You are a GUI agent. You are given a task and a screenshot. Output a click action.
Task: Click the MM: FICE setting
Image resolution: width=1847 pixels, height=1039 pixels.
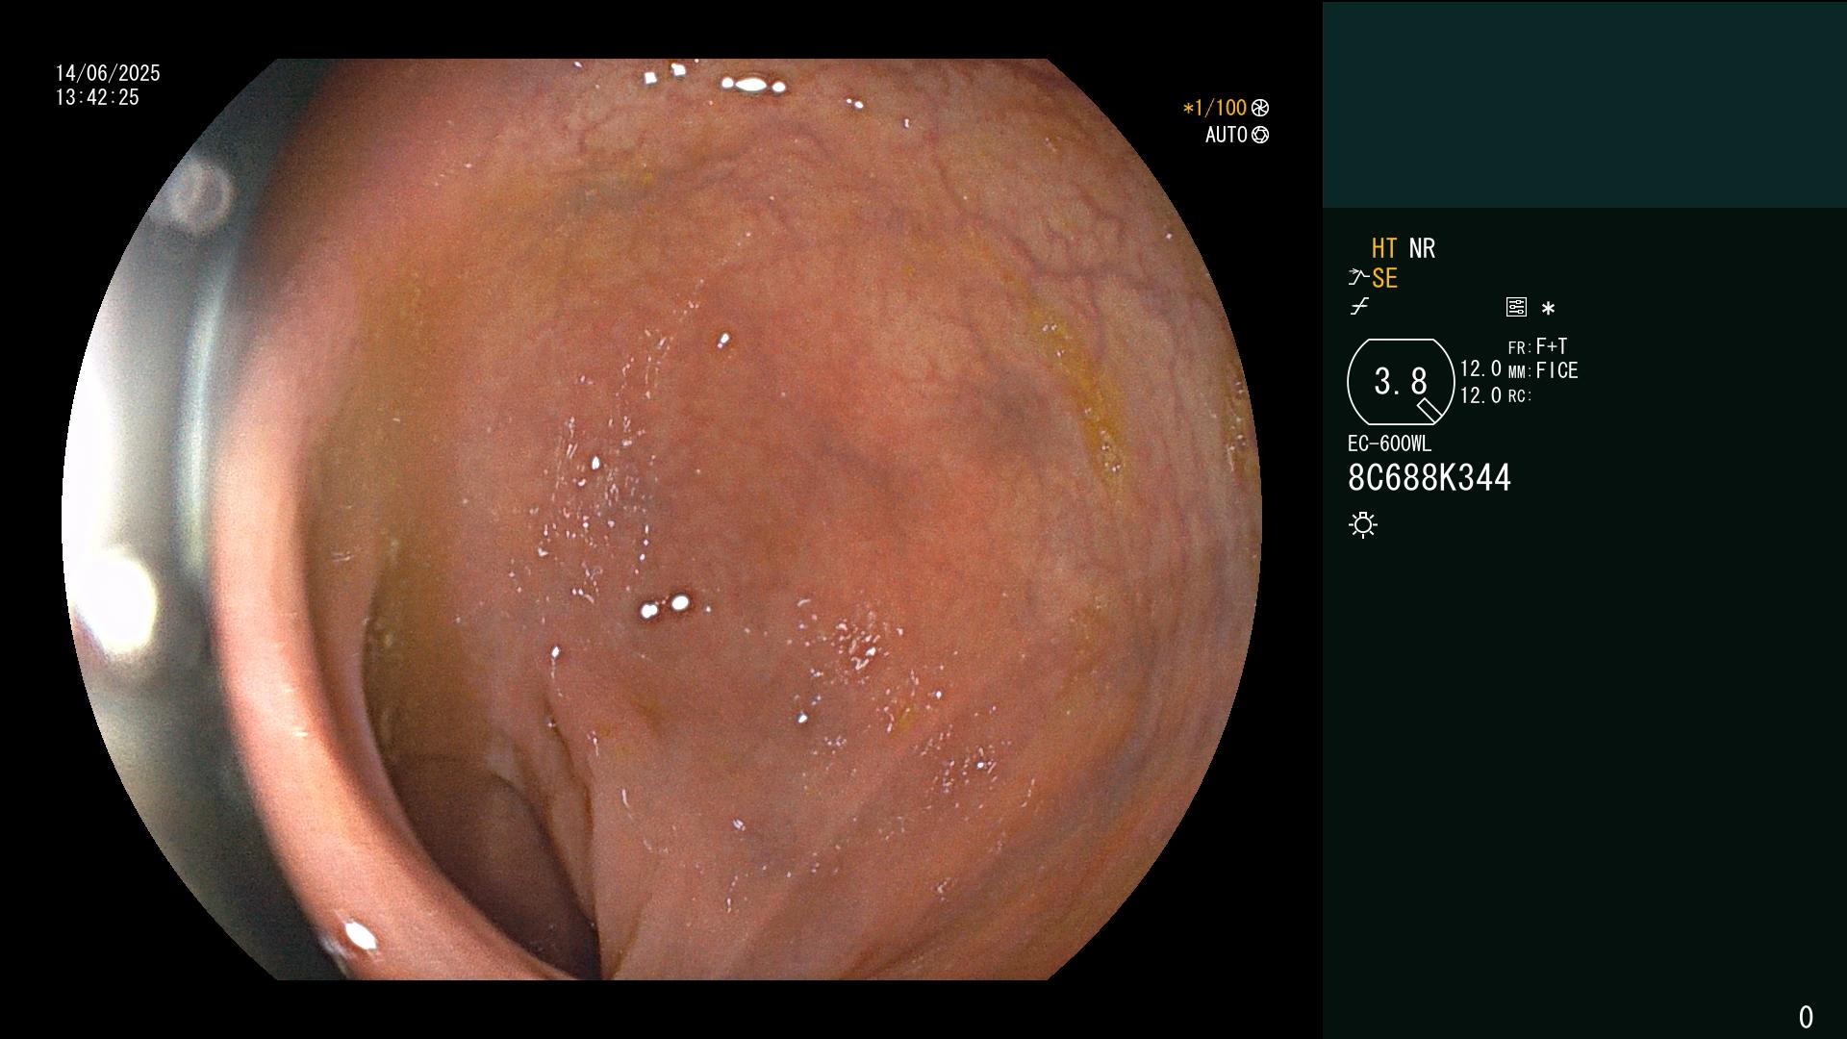click(1543, 370)
